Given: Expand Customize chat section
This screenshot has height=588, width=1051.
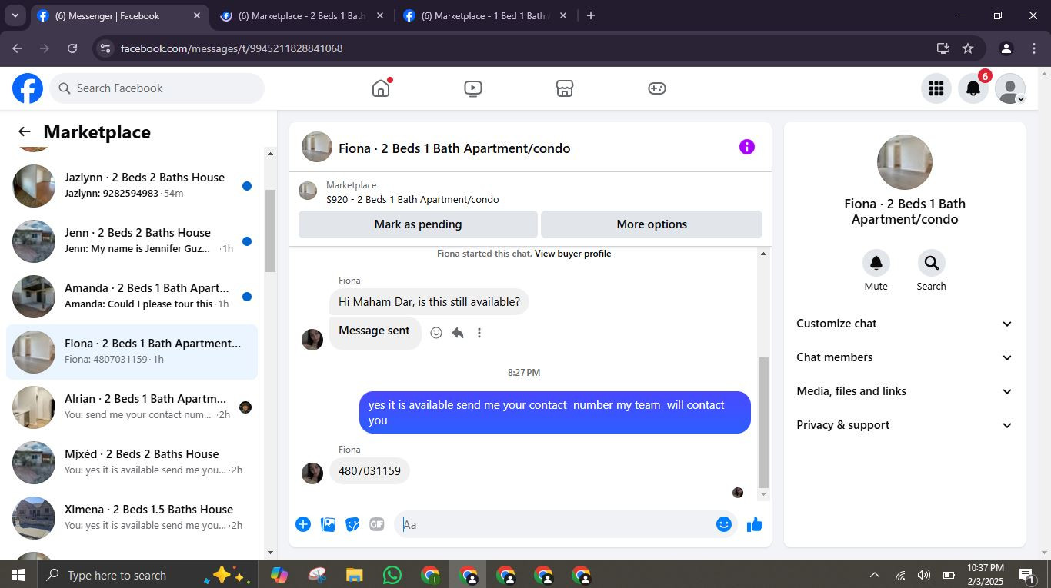Looking at the screenshot, I should (905, 324).
